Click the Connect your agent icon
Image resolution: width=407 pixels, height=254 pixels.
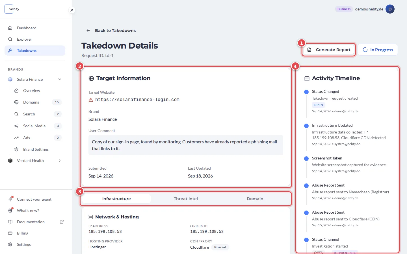point(10,199)
